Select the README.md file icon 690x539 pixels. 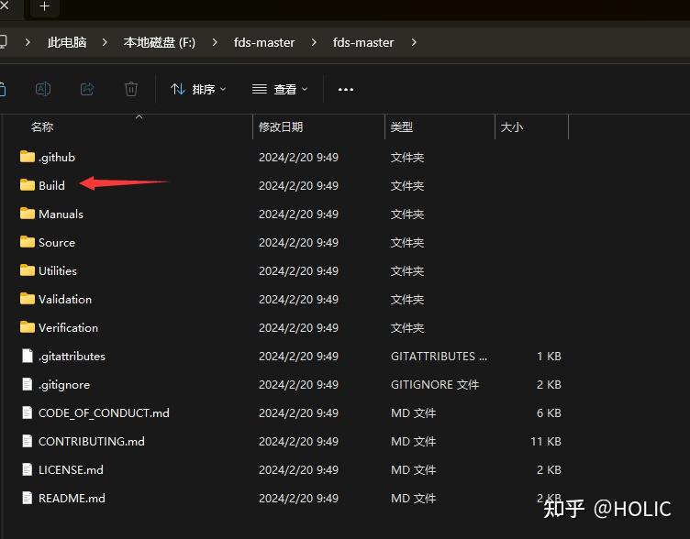pyautogui.click(x=28, y=498)
